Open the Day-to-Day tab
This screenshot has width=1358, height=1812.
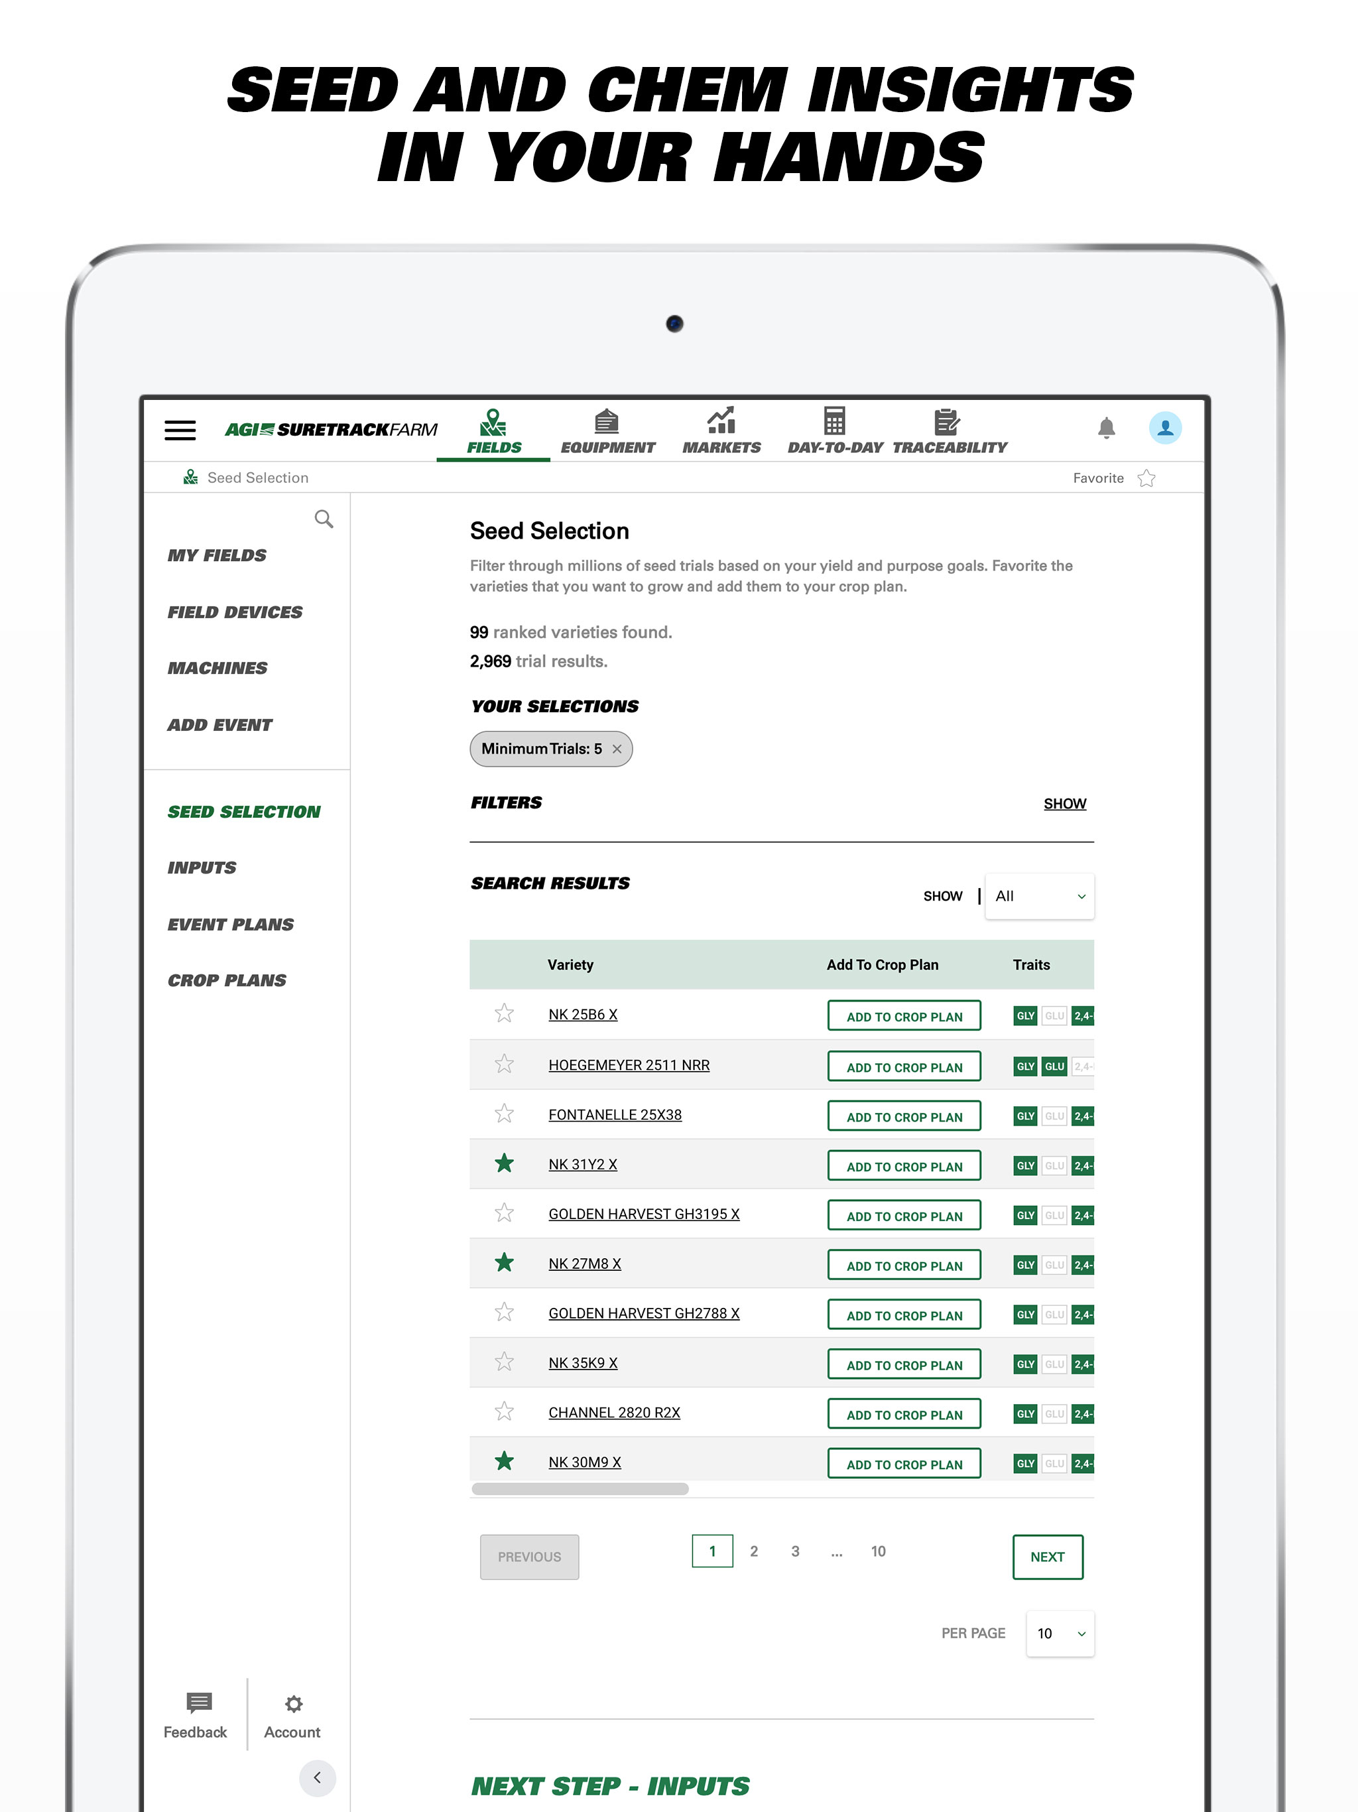point(835,432)
